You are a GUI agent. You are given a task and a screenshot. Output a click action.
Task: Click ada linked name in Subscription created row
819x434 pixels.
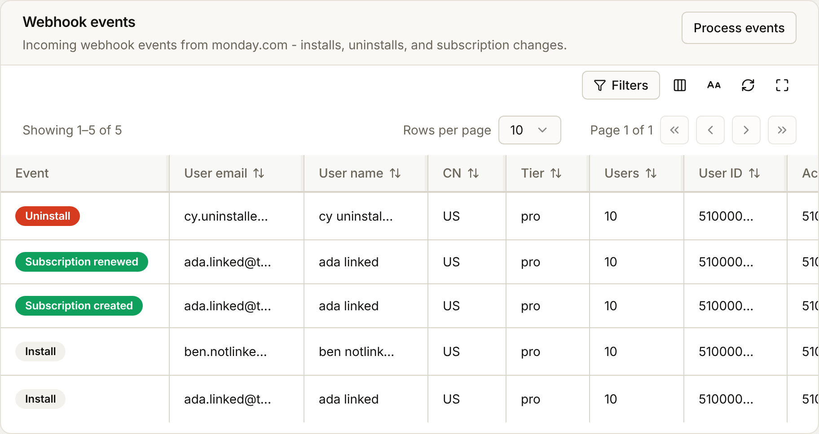(x=349, y=306)
